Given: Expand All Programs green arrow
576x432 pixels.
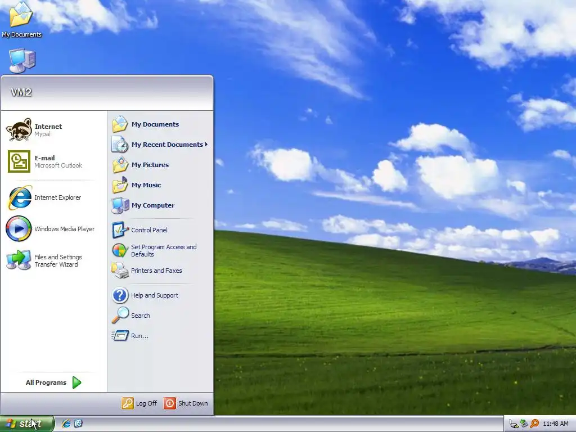Looking at the screenshot, I should 76,382.
